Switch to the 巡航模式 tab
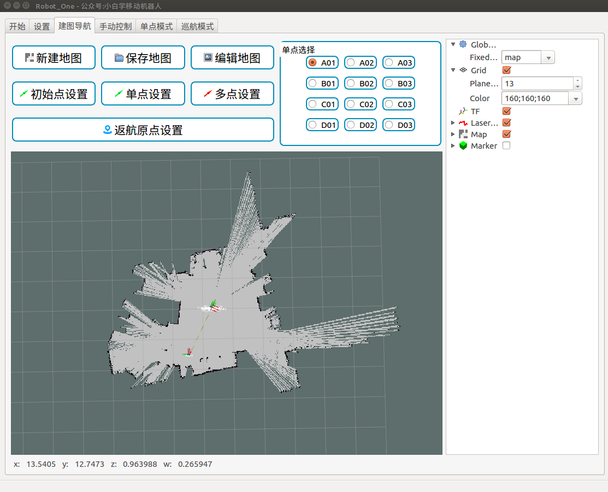 click(x=197, y=26)
